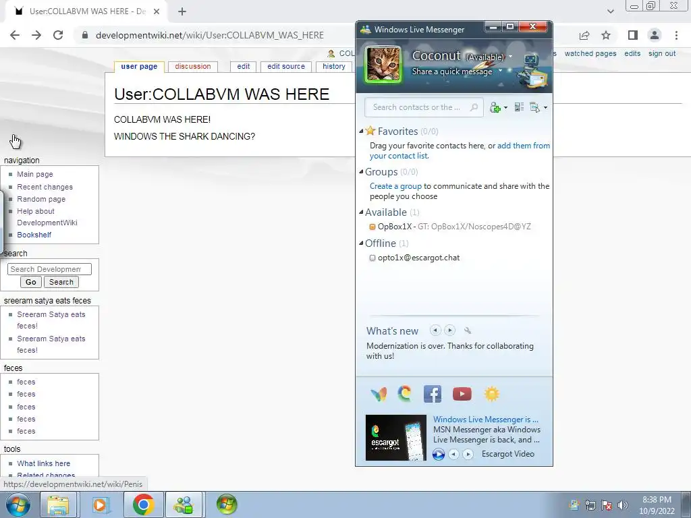The image size is (691, 518).
Task: Click the Messenger taskbar icon
Action: [184, 505]
